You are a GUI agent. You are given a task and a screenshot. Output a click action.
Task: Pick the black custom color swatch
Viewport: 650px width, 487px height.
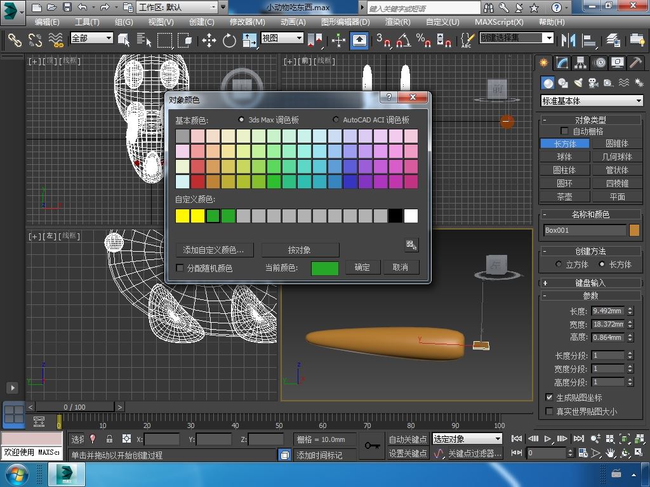395,216
